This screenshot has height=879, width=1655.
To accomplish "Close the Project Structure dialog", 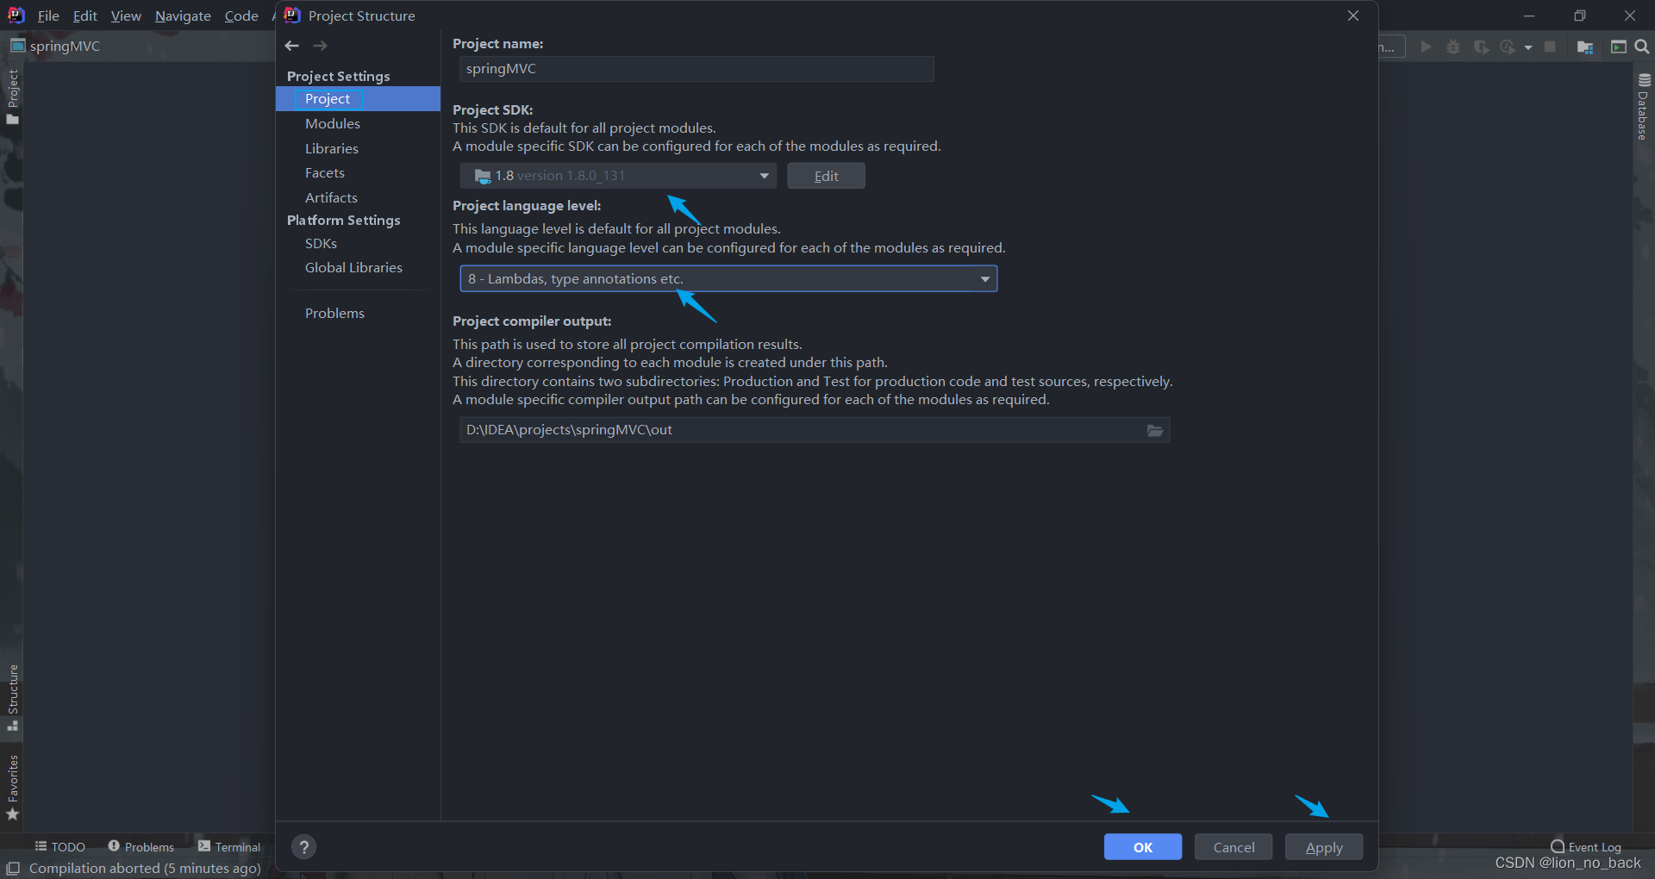I will [x=1353, y=16].
